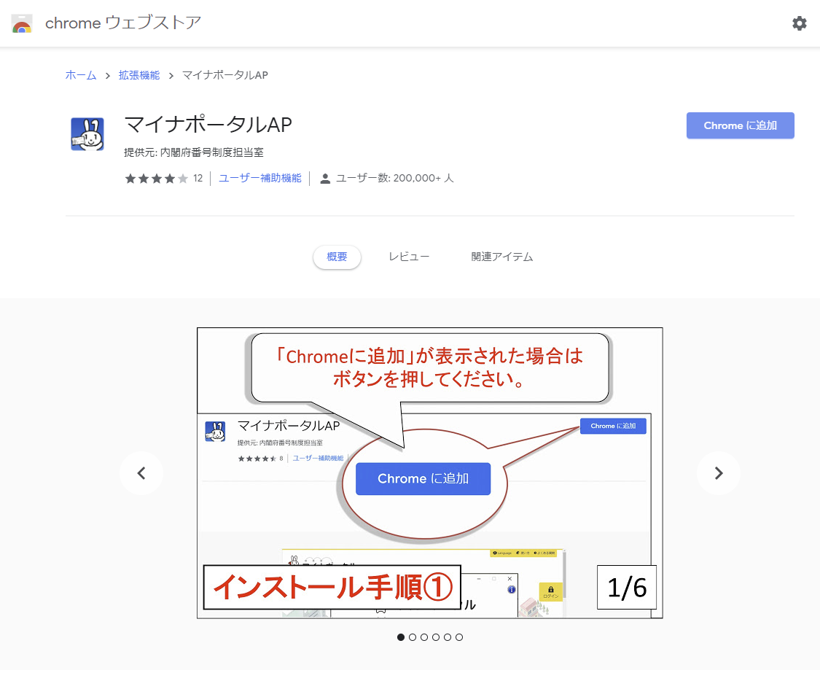Click the マイナポータルAP extension title heading
820x689 pixels.
(208, 125)
